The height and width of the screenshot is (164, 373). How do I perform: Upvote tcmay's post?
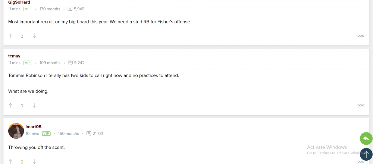click(x=10, y=106)
